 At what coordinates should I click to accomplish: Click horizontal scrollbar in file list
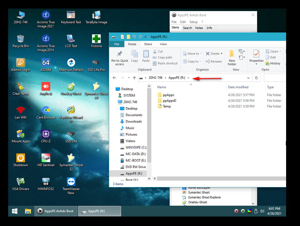[x=221, y=179]
